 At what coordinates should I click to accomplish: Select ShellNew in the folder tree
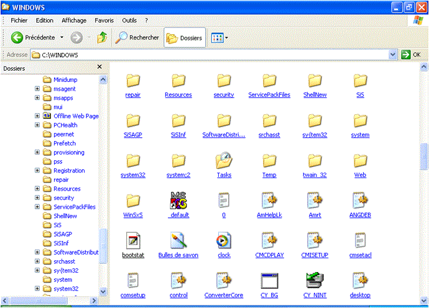click(x=65, y=216)
